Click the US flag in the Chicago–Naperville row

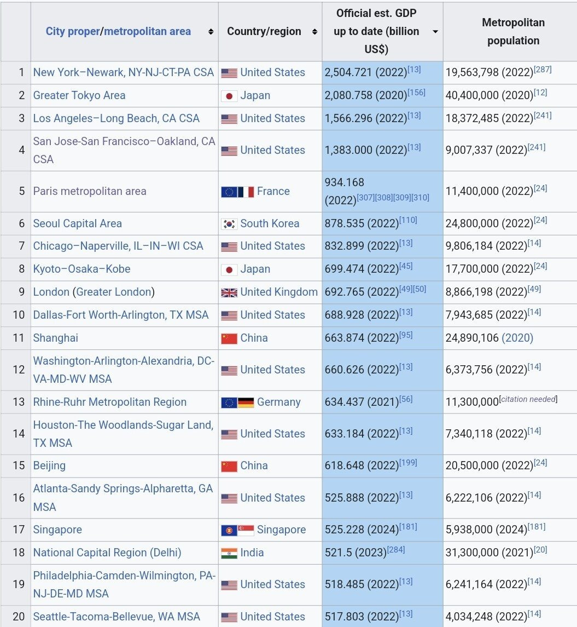(229, 247)
